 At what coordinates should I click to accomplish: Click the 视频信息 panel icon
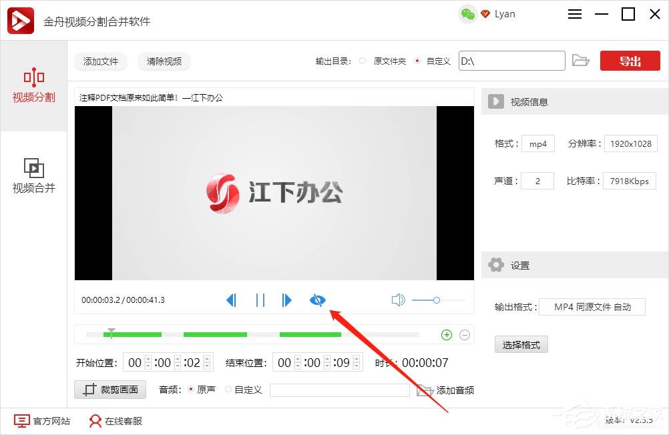click(x=495, y=101)
